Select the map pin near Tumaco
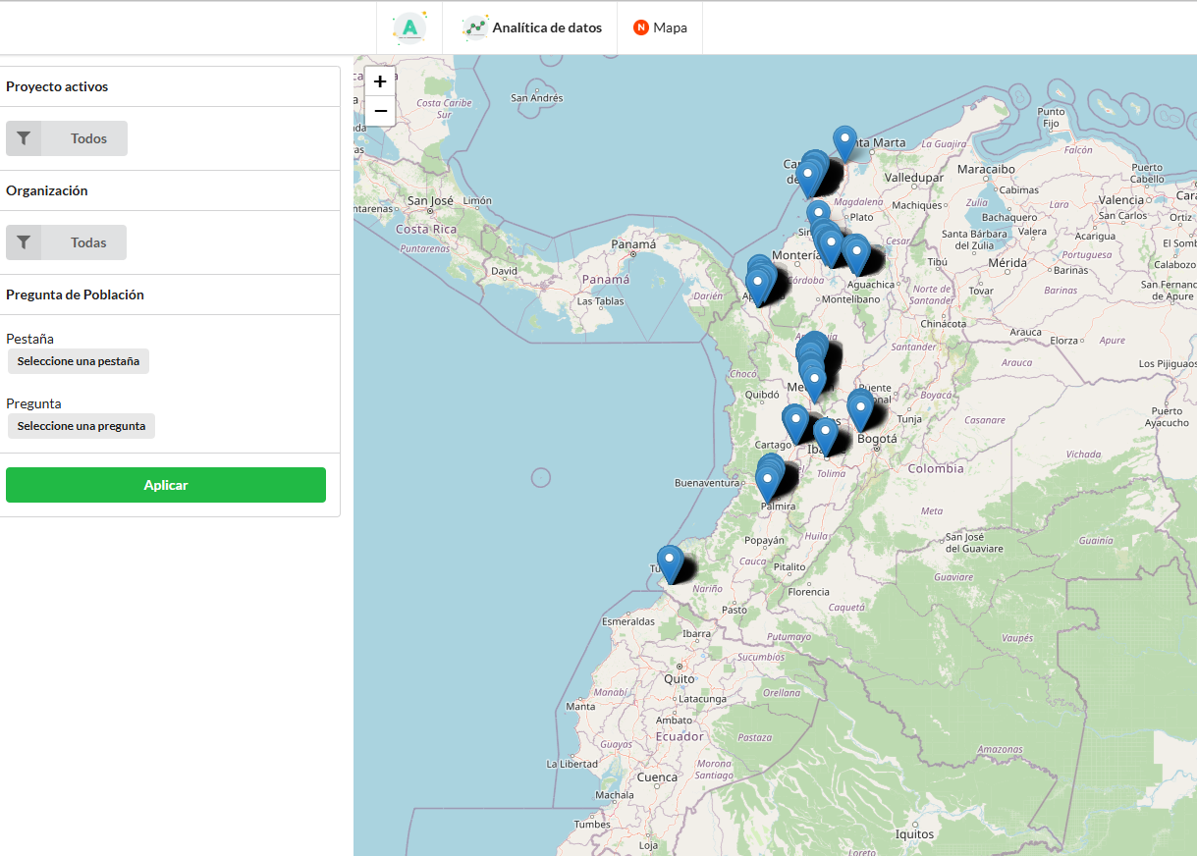This screenshot has width=1197, height=856. [x=670, y=562]
